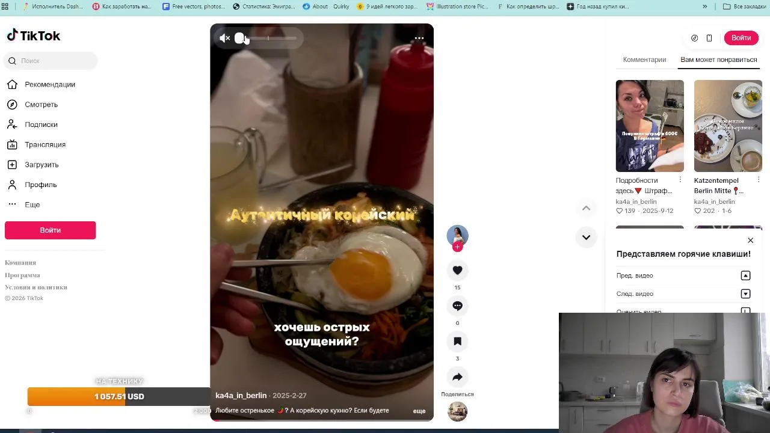Image resolution: width=770 pixels, height=433 pixels.
Task: Share the video using the arrow icon
Action: pos(457,377)
